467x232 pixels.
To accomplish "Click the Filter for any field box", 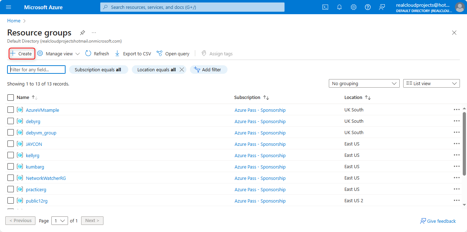I will coord(36,70).
